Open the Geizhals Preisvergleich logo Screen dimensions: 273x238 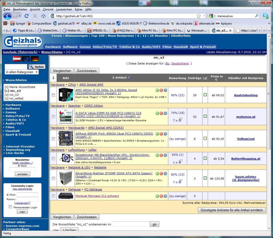[x=23, y=42]
